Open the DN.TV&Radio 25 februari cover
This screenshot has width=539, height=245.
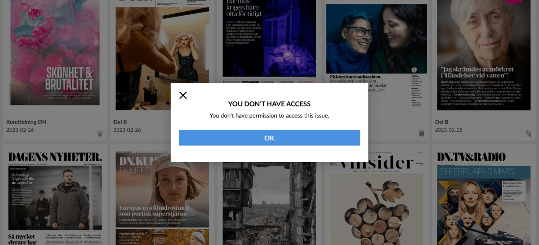[484, 198]
